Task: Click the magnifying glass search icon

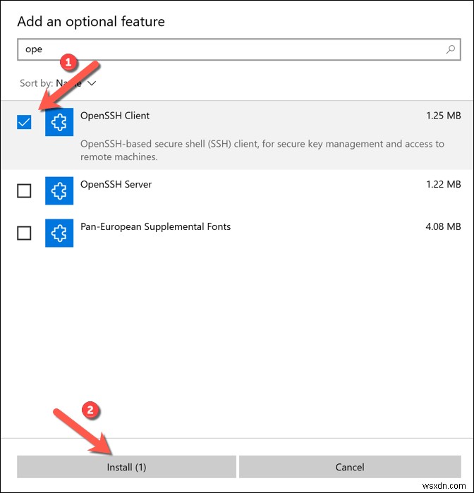Action: click(x=451, y=49)
